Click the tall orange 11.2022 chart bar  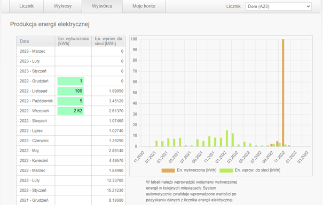(283, 93)
